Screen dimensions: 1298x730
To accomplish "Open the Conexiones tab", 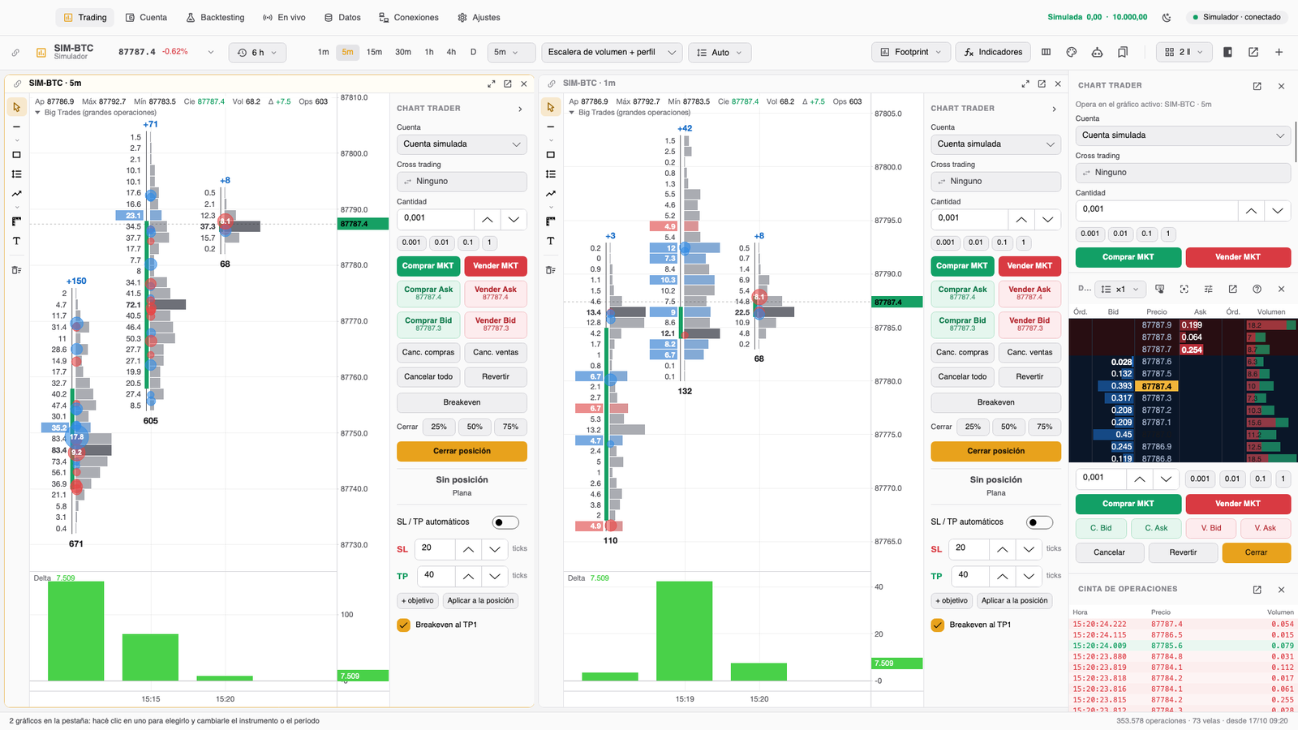I will coord(409,17).
